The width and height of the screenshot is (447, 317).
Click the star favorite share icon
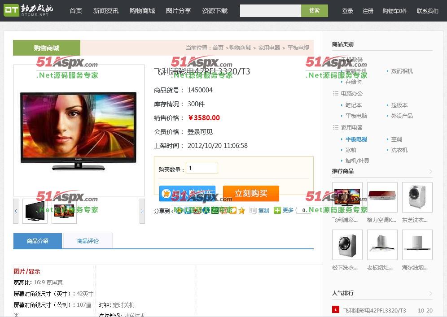241,210
